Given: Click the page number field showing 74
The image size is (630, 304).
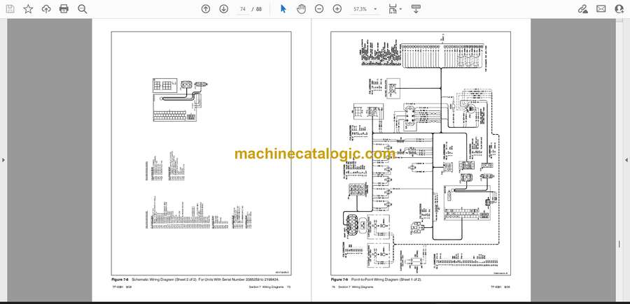Looking at the screenshot, I should click(243, 9).
